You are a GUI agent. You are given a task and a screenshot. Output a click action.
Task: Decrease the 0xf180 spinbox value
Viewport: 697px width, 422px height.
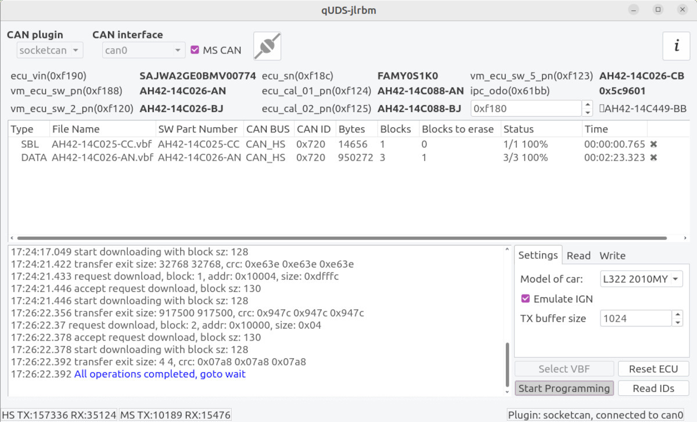(x=587, y=113)
